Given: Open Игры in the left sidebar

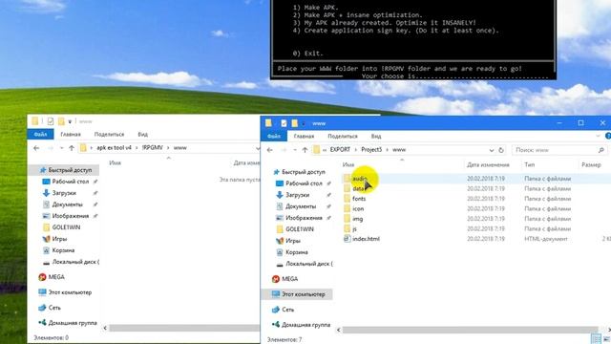Looking at the screenshot, I should click(x=54, y=239).
